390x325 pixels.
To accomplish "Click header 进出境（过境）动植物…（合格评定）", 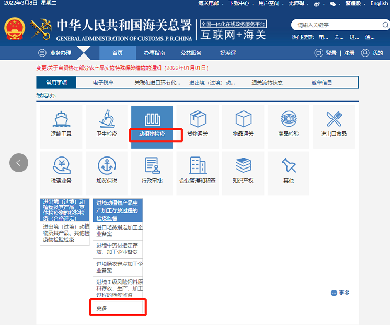I will pos(65,210).
